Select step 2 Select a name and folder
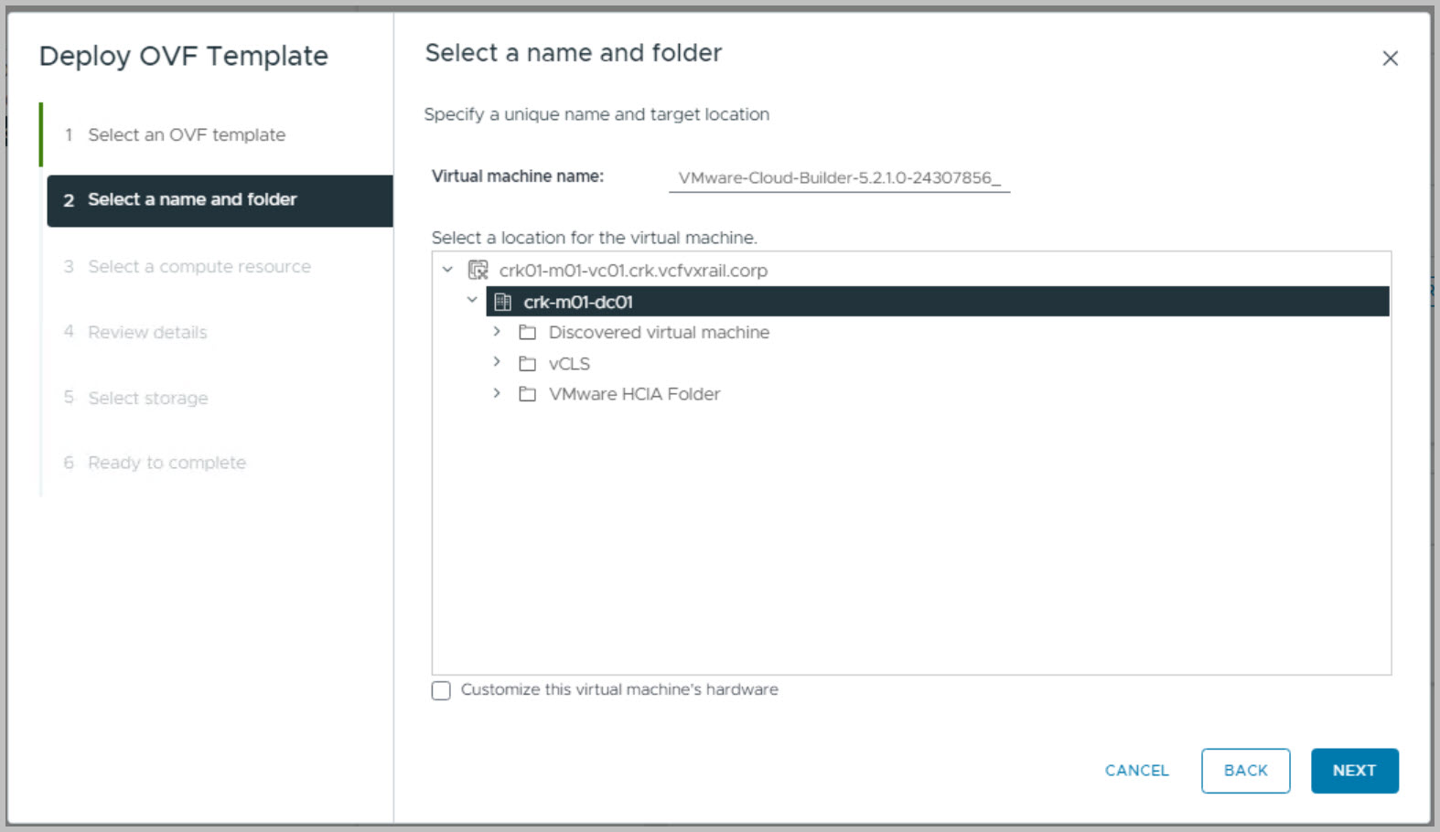 coord(192,200)
